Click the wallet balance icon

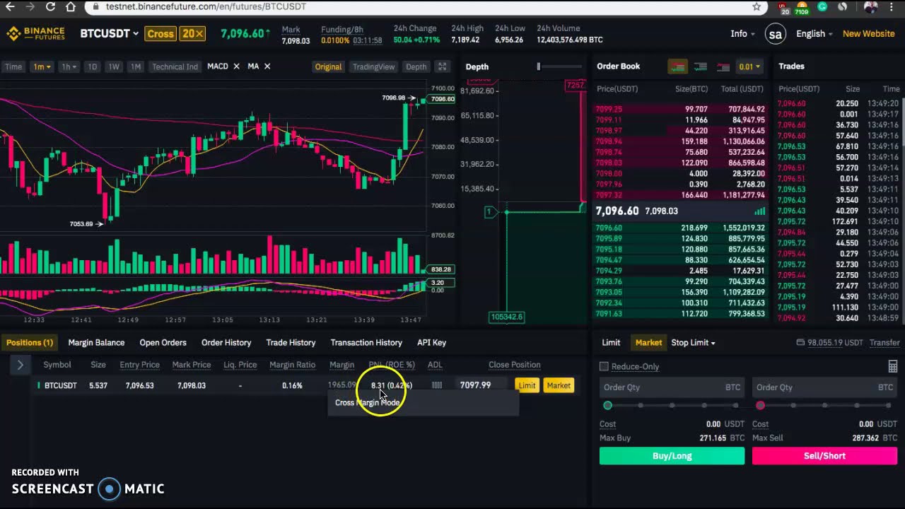point(800,342)
